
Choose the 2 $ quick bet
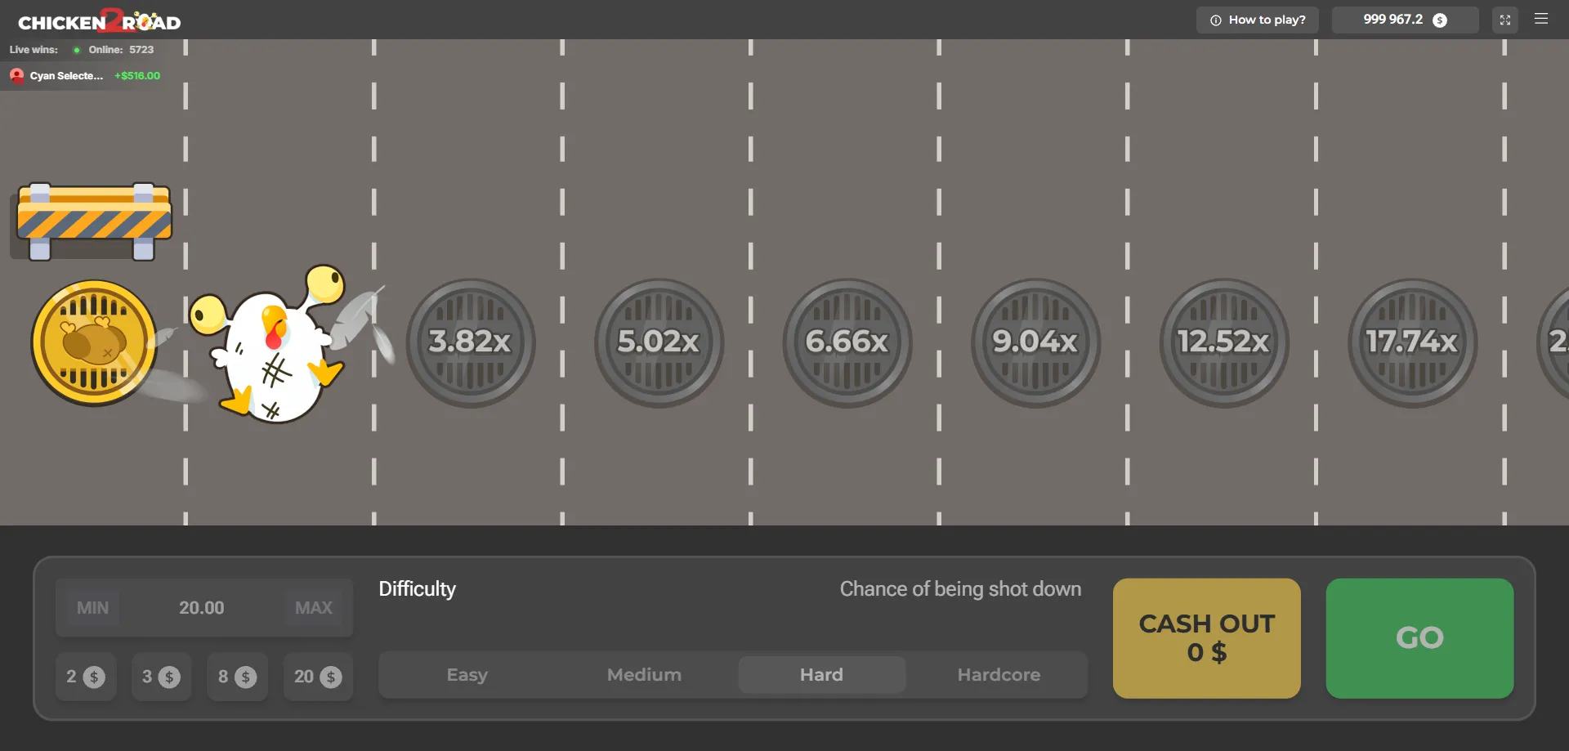[x=86, y=677]
